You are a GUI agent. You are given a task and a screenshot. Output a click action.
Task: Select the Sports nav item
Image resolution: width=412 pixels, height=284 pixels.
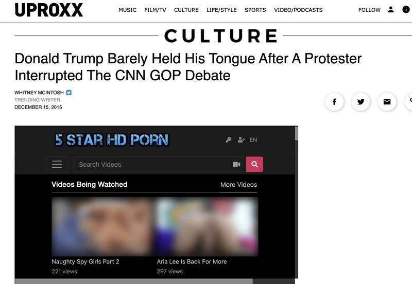(x=255, y=10)
